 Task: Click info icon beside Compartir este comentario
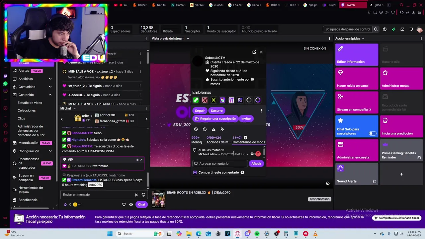[242, 172]
